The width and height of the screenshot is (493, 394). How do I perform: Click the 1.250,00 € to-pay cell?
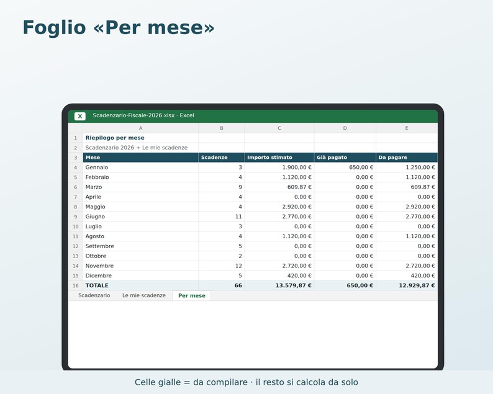tap(407, 168)
